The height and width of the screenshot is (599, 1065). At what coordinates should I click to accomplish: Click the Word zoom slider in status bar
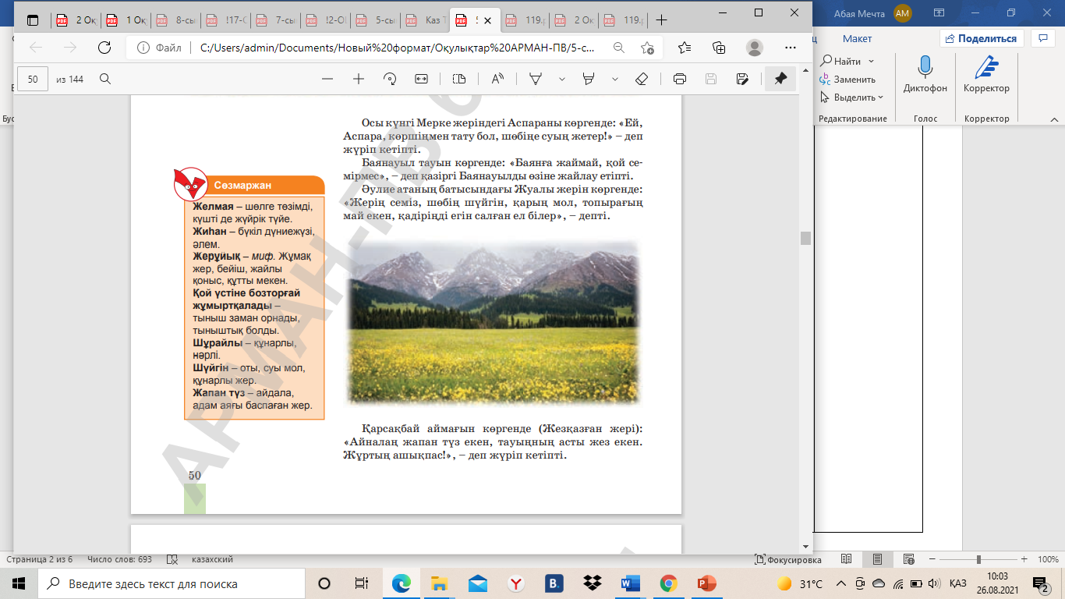(x=978, y=560)
